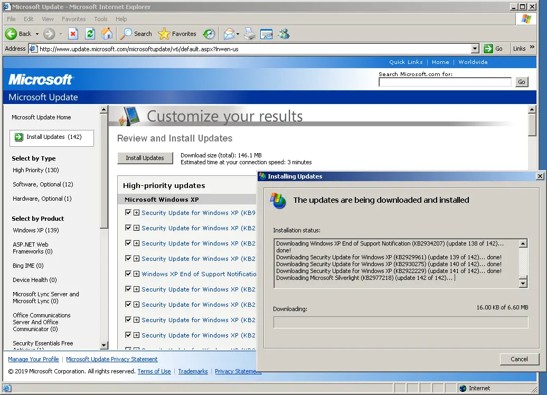
Task: Expand Windows XP End of Support Notification details
Action: click(136, 274)
